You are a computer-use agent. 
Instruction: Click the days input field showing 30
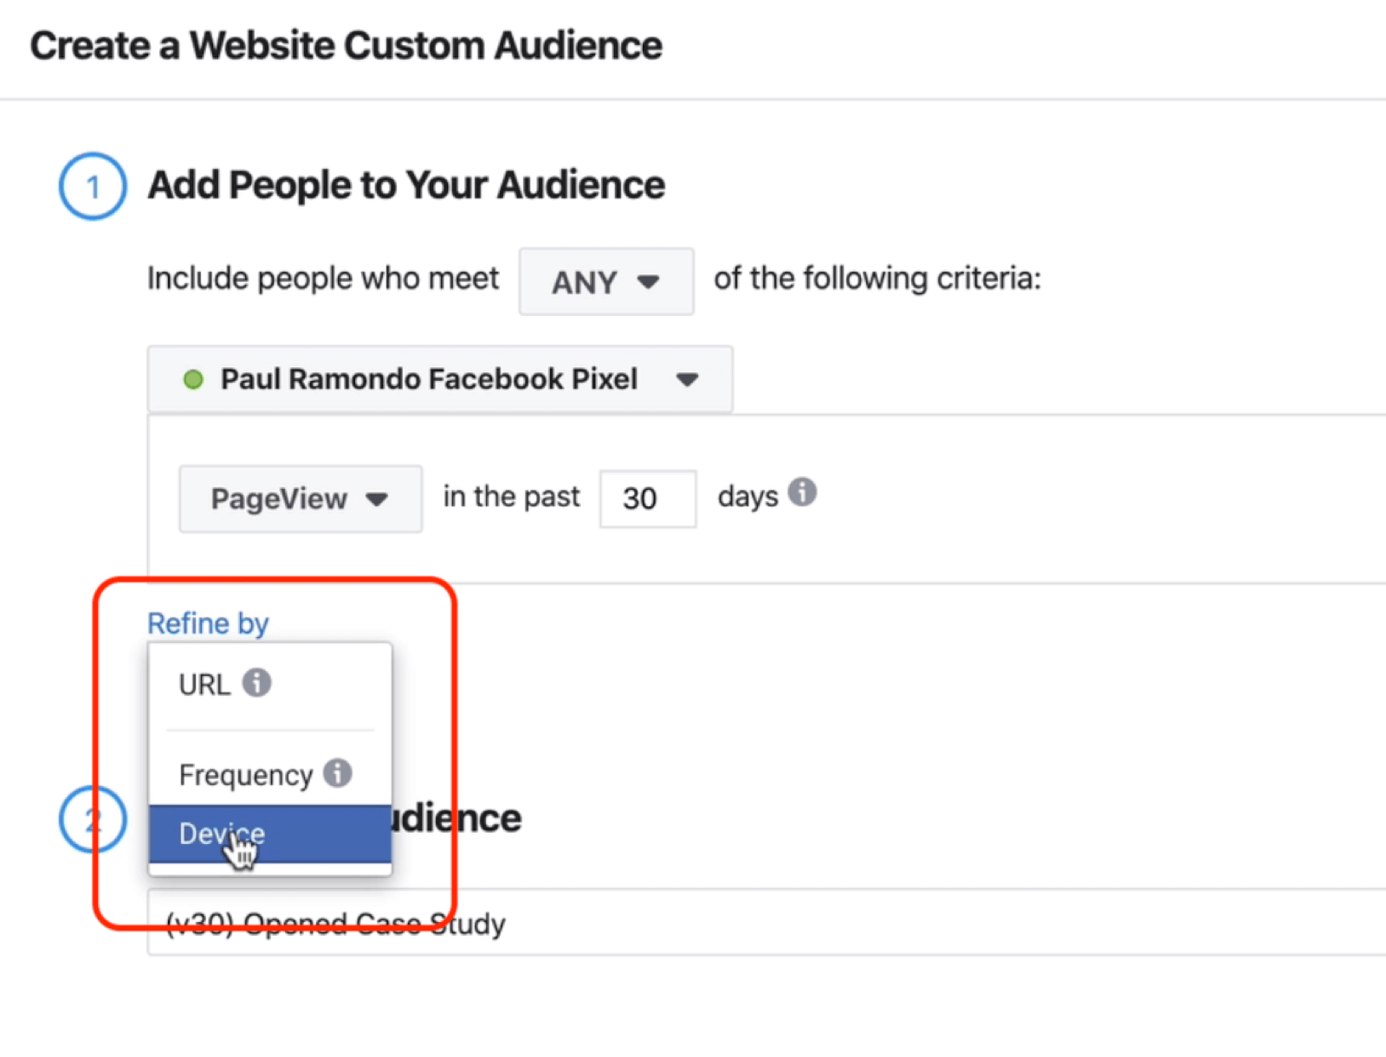648,499
